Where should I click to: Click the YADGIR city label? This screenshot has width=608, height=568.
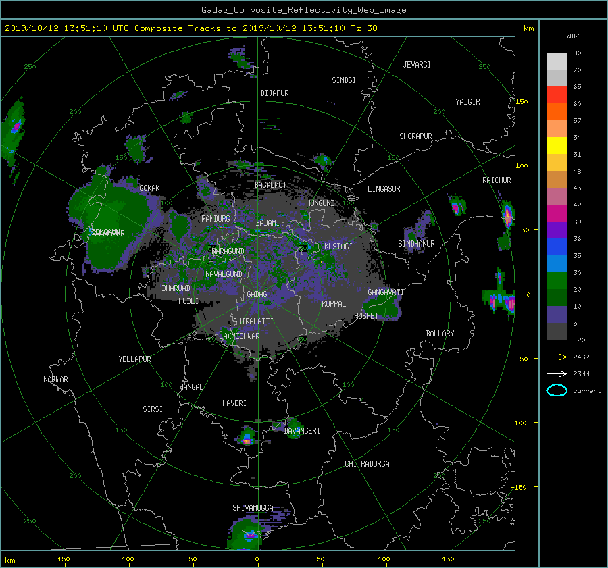pos(467,102)
